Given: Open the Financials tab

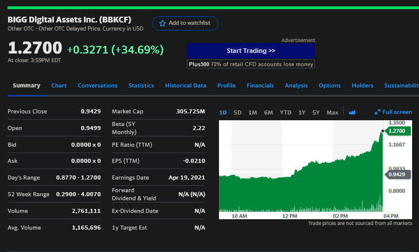Looking at the screenshot, I should [x=260, y=86].
